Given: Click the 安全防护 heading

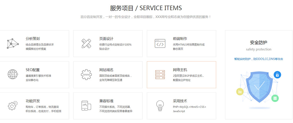Looking at the screenshot, I should [x=258, y=43].
